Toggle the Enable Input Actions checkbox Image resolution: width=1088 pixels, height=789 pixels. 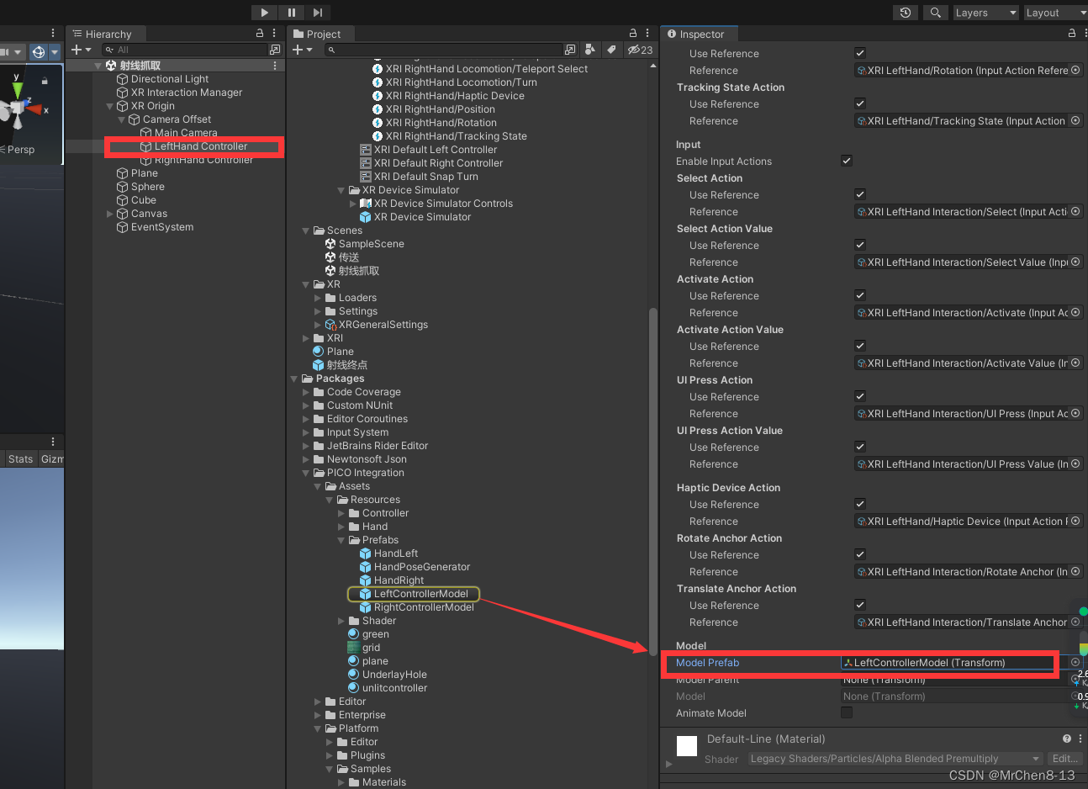846,161
